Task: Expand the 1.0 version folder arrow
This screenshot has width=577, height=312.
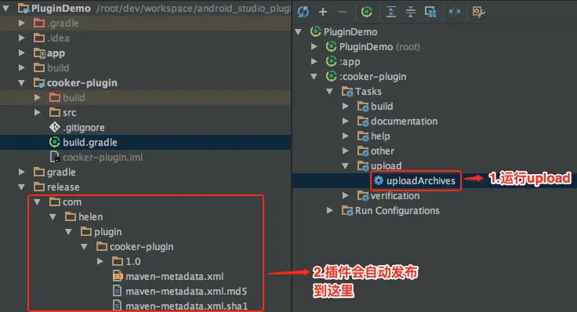Action: [x=100, y=261]
